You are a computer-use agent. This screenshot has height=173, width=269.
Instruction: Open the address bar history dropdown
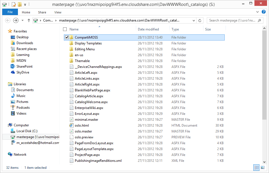[x=194, y=20]
